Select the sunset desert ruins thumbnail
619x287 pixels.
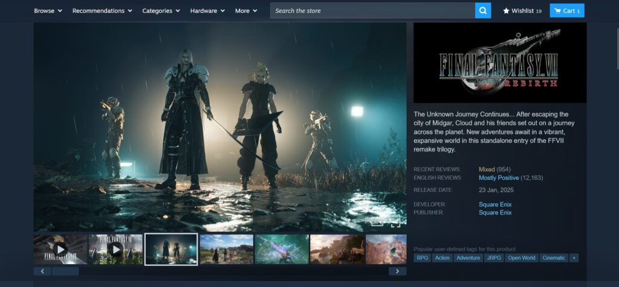(337, 249)
